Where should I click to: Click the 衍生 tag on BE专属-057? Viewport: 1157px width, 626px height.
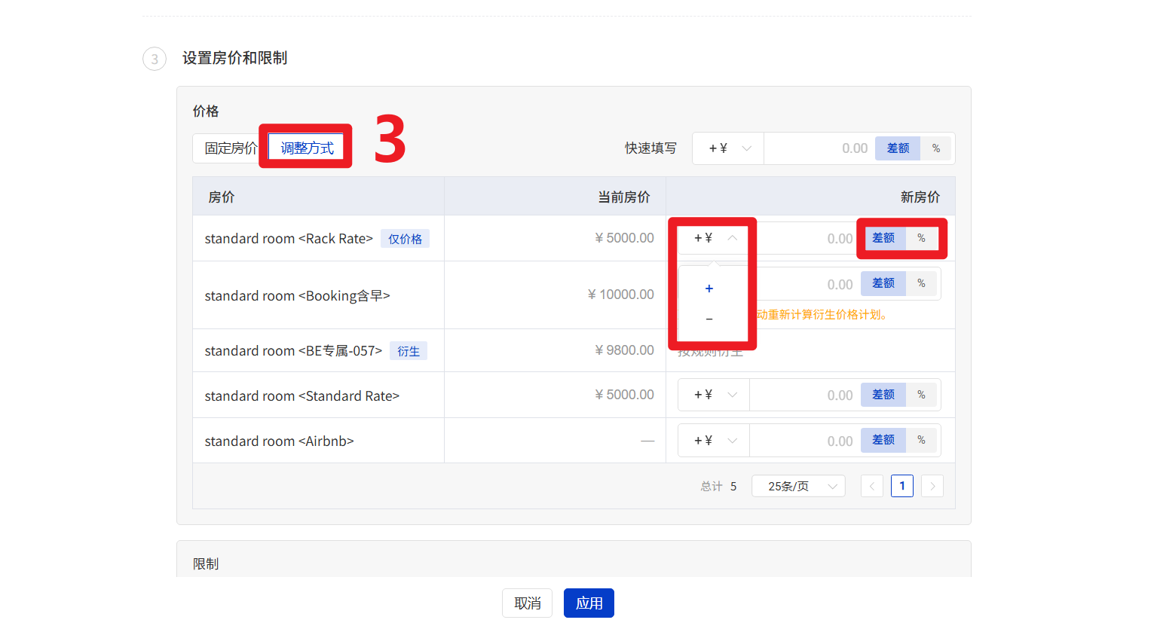(x=409, y=351)
